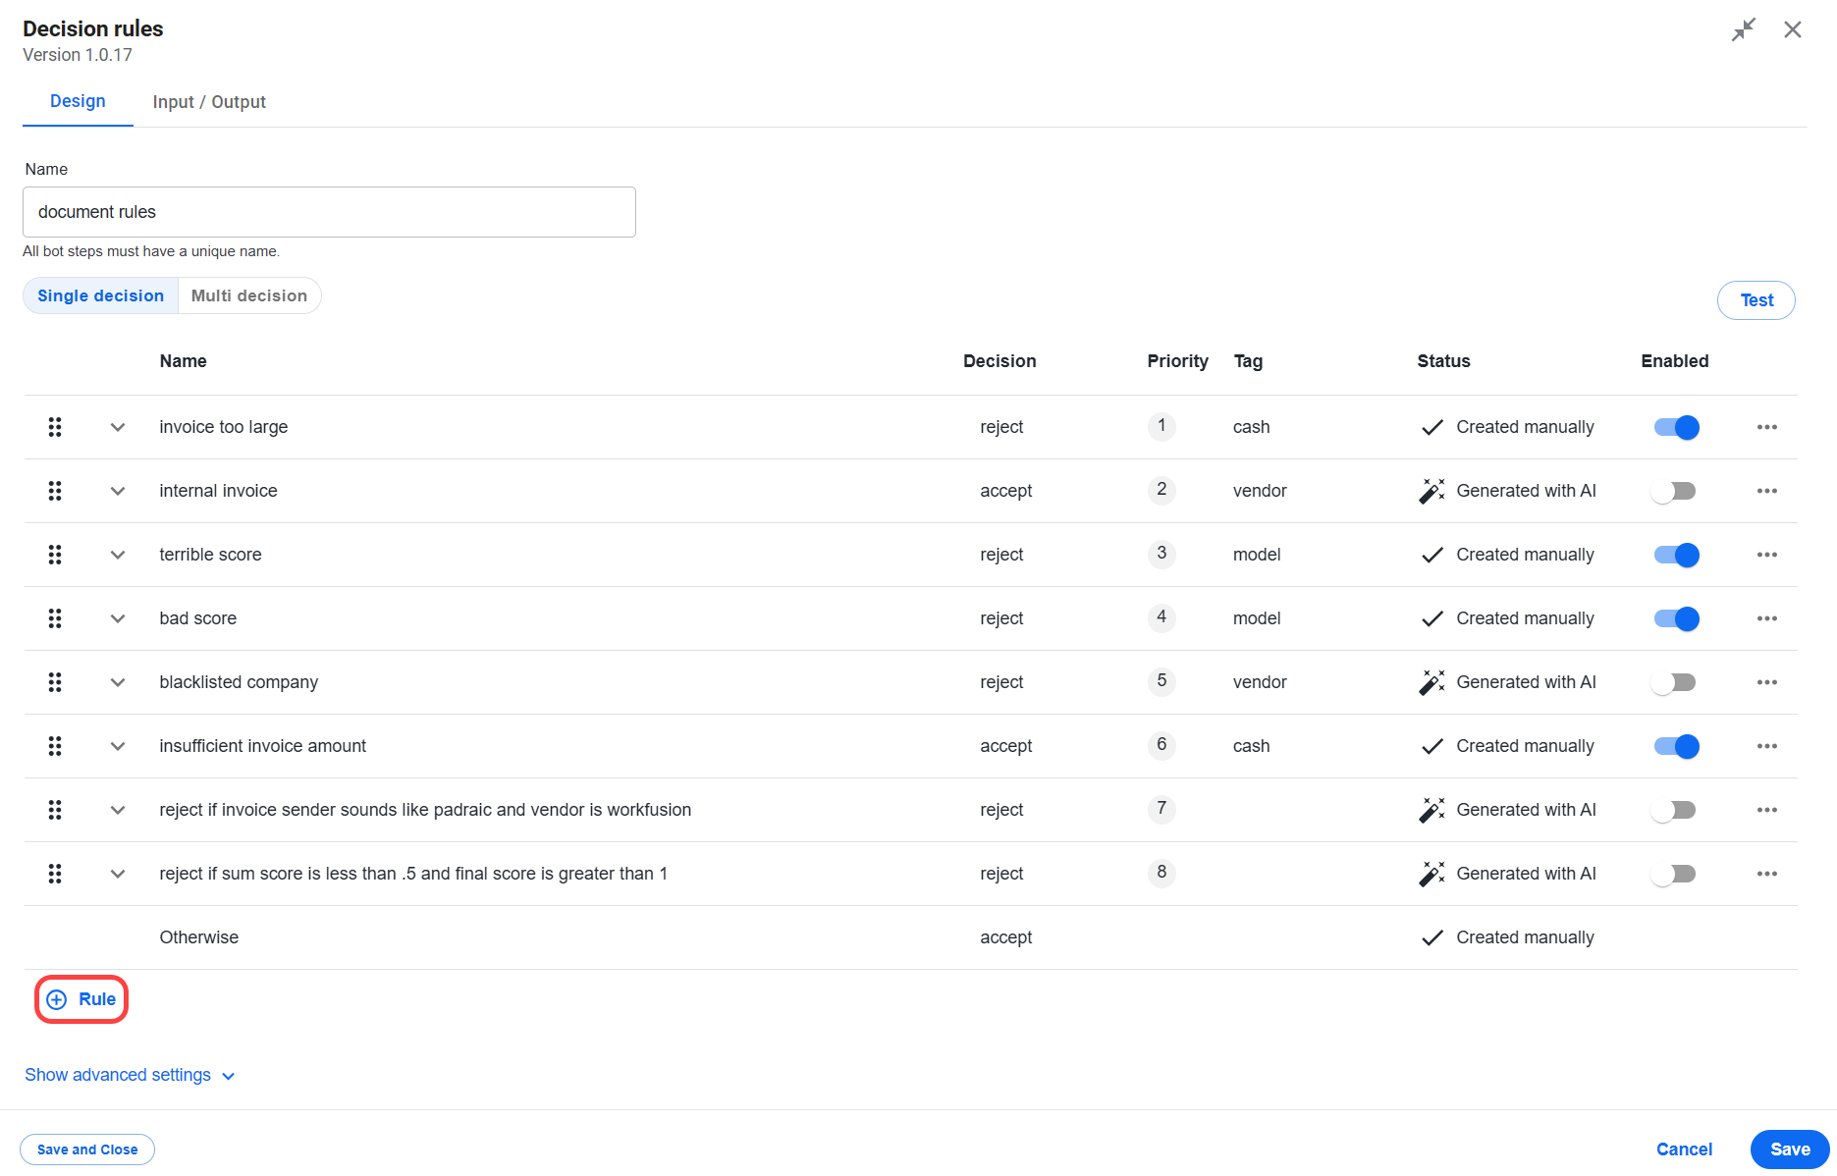Open more options for invoice too large

click(x=1767, y=427)
